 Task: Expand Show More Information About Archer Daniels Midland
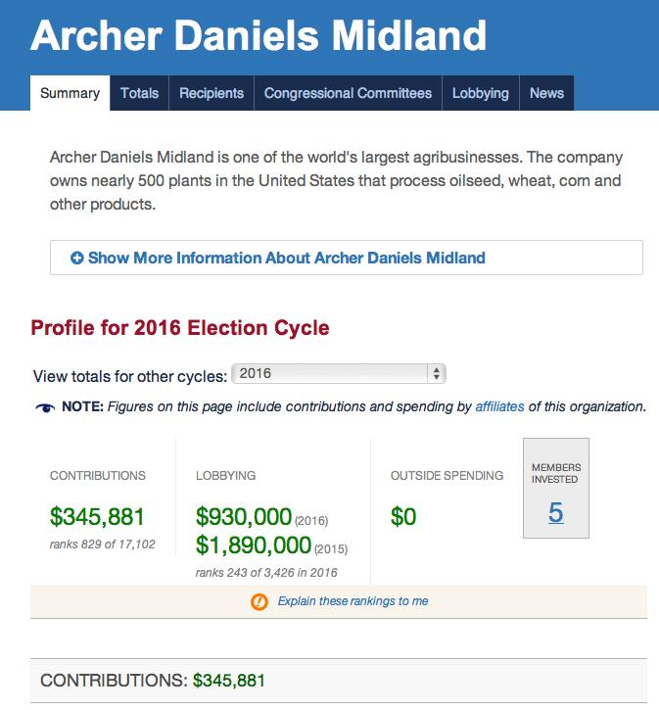click(286, 259)
